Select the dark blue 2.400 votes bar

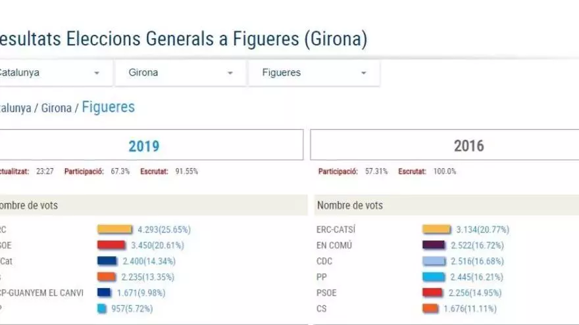107,261
